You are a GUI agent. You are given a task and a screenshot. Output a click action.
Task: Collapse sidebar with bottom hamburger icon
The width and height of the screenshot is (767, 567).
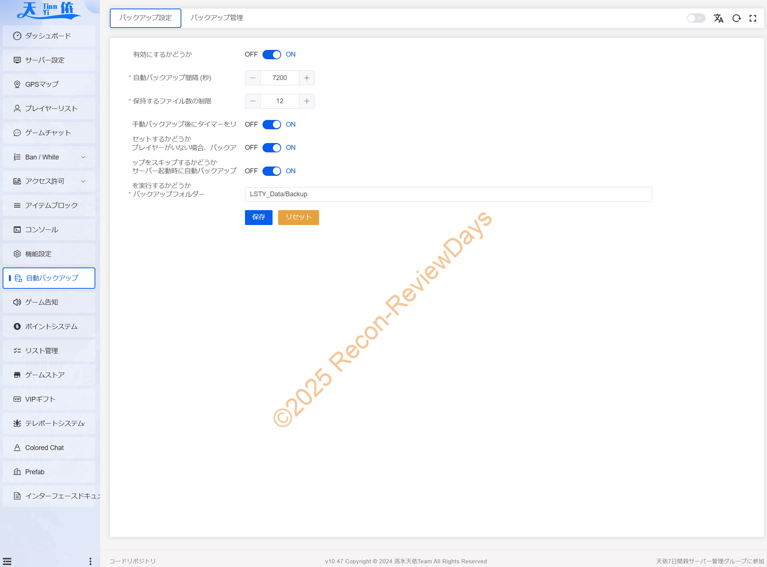[x=7, y=561]
